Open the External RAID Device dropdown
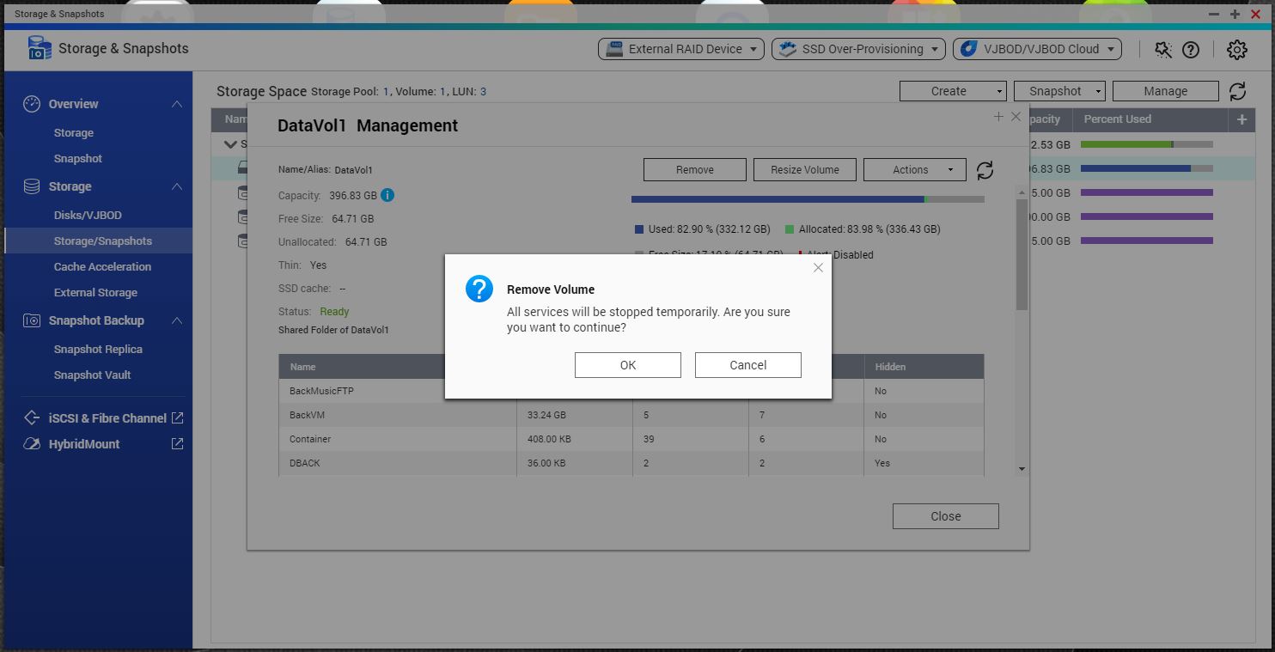1275x652 pixels. pyautogui.click(x=680, y=49)
